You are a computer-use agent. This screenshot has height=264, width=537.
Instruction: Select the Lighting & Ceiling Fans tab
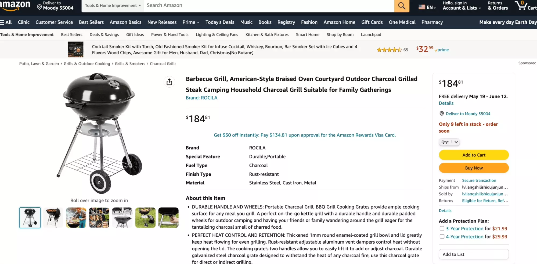(x=217, y=35)
